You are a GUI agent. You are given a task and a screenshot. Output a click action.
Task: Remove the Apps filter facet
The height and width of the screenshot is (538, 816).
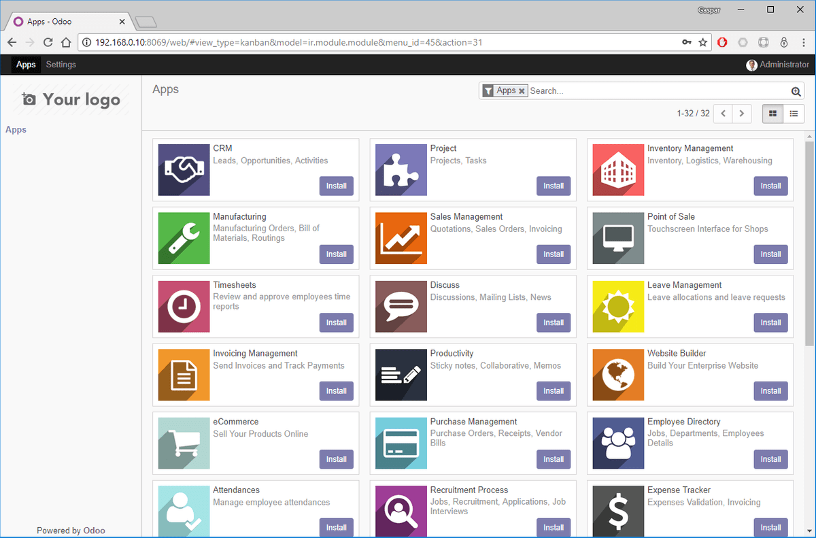point(522,90)
